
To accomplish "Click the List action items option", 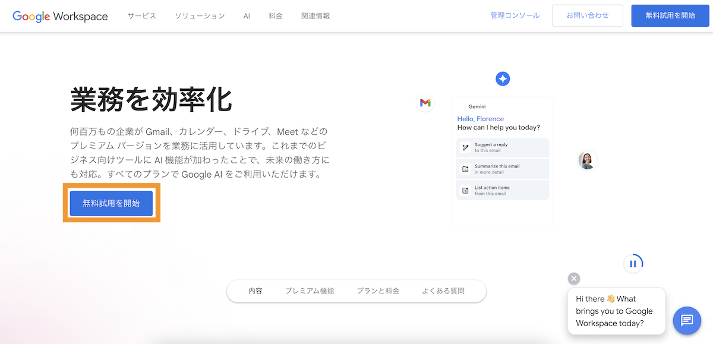I will coord(503,190).
